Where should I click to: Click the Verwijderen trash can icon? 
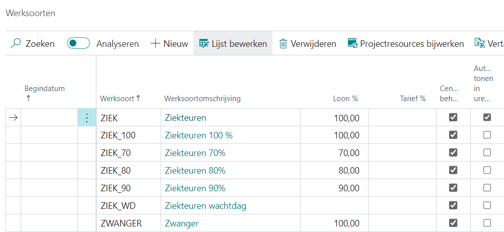[x=283, y=44]
